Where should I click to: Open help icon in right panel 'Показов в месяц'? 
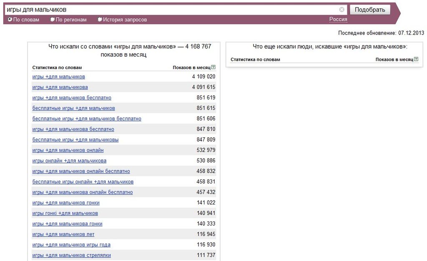click(416, 59)
